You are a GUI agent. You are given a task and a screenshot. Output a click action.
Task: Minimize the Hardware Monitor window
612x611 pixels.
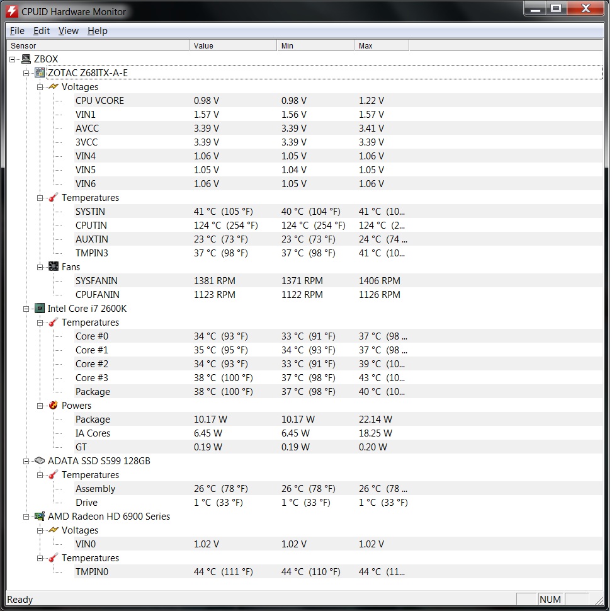coord(535,8)
